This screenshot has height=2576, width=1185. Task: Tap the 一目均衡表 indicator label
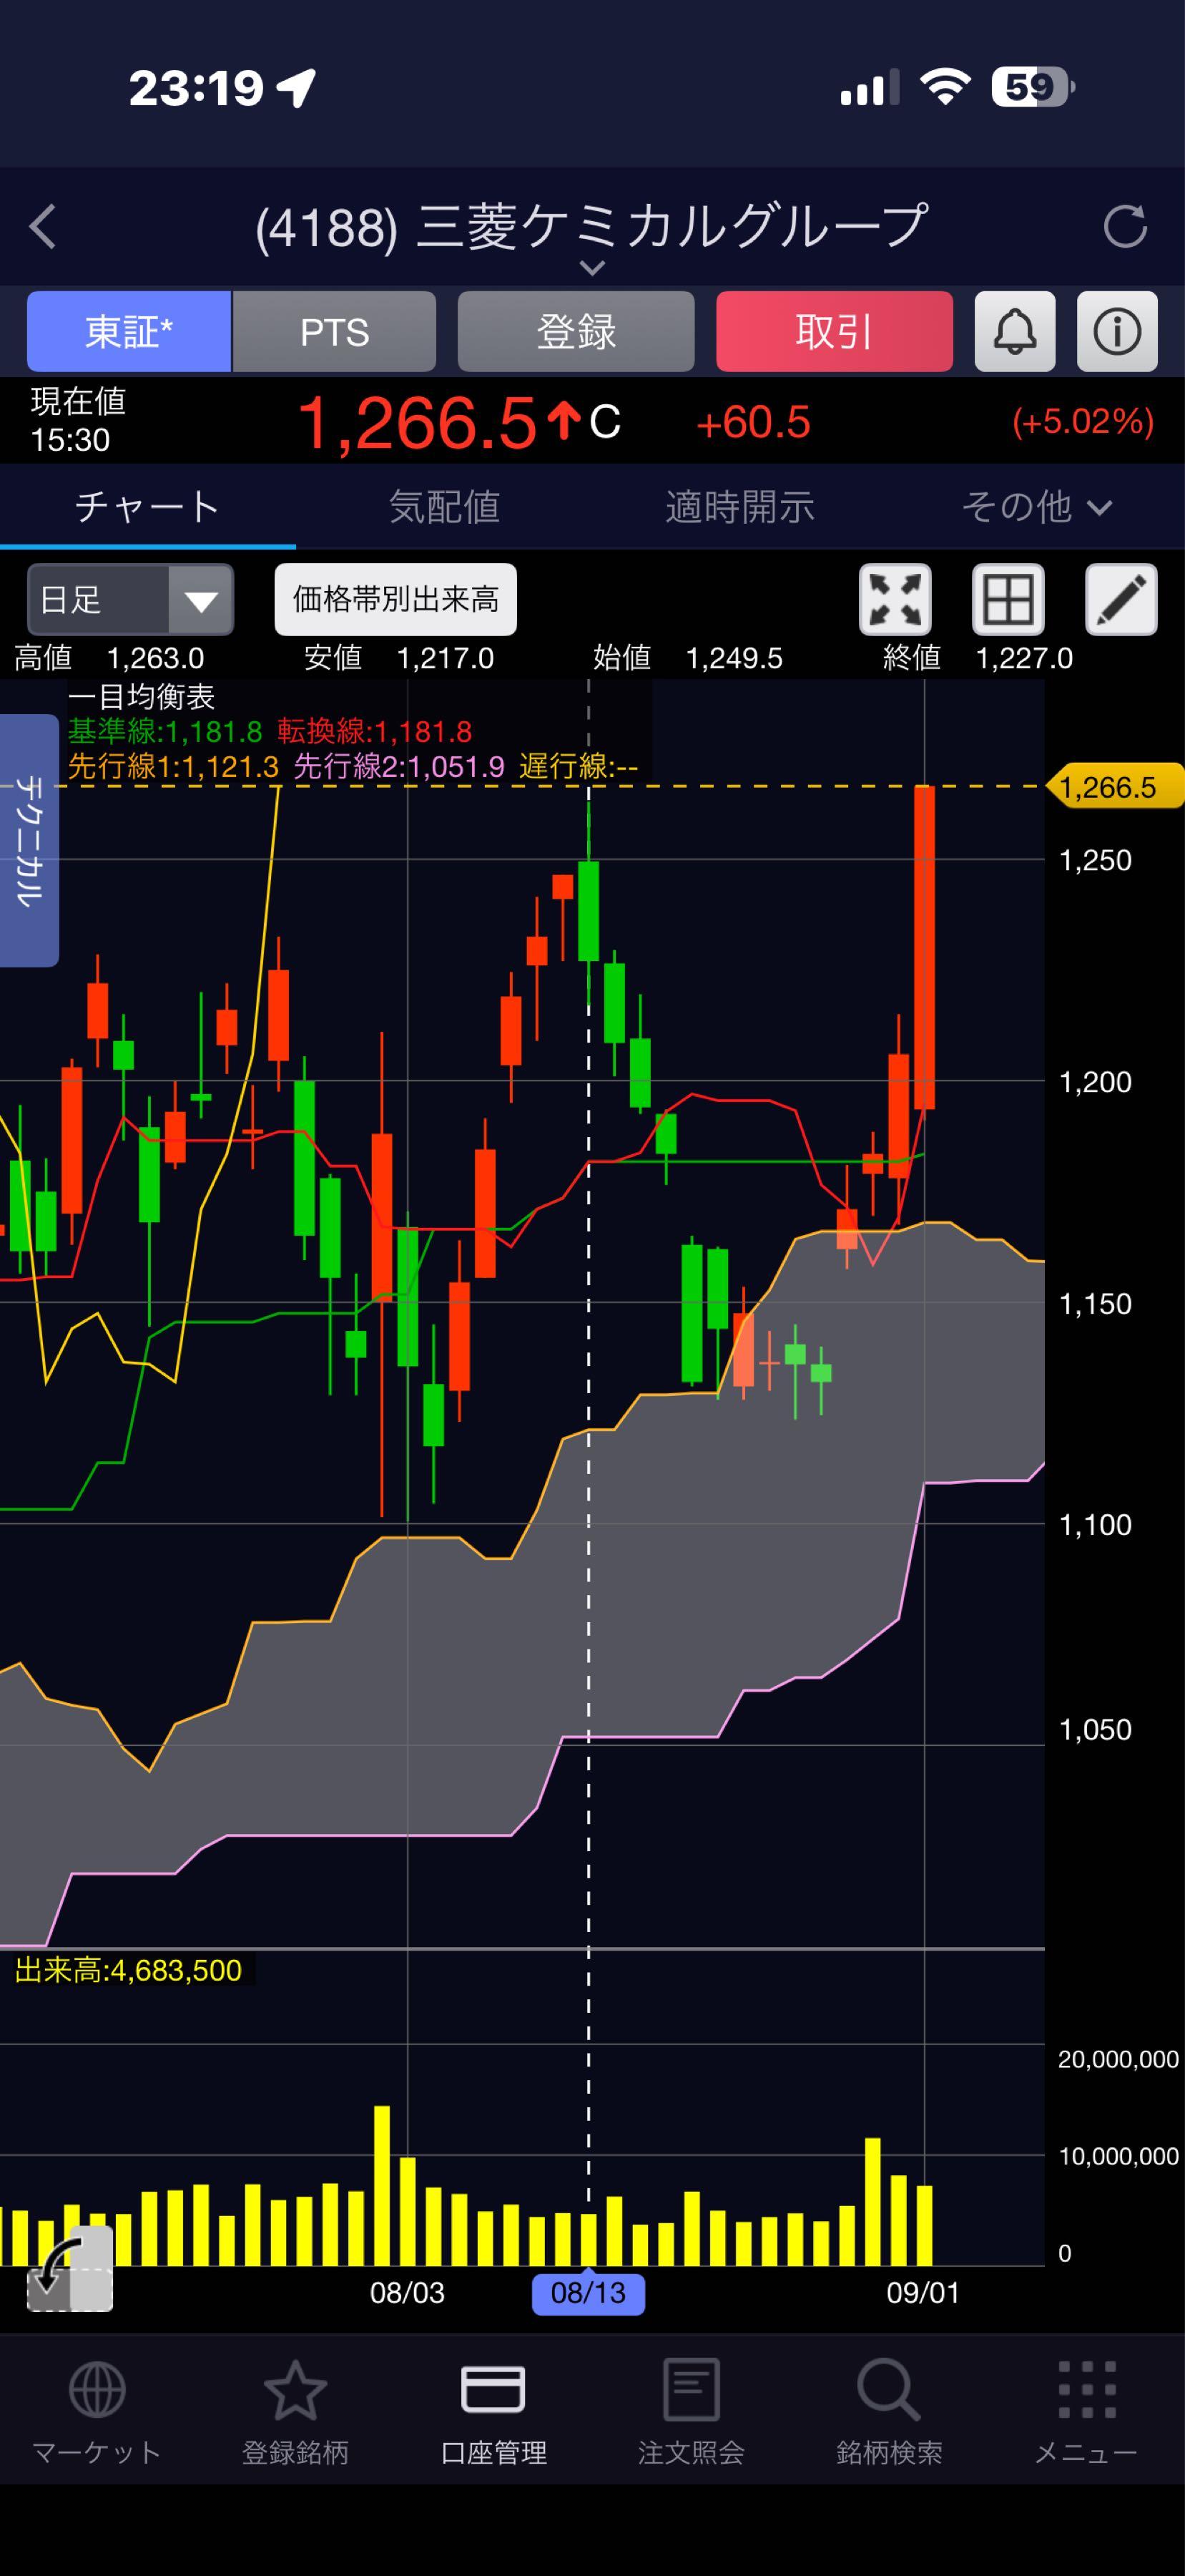coord(141,697)
